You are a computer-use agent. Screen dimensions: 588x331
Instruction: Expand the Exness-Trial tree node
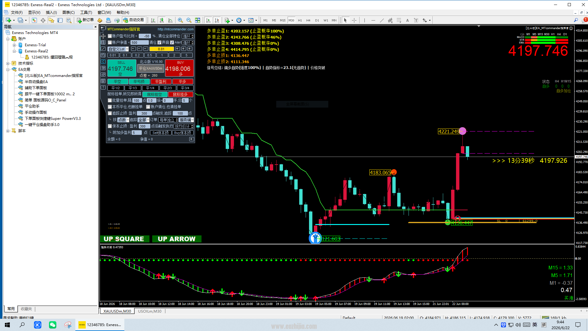click(x=14, y=45)
